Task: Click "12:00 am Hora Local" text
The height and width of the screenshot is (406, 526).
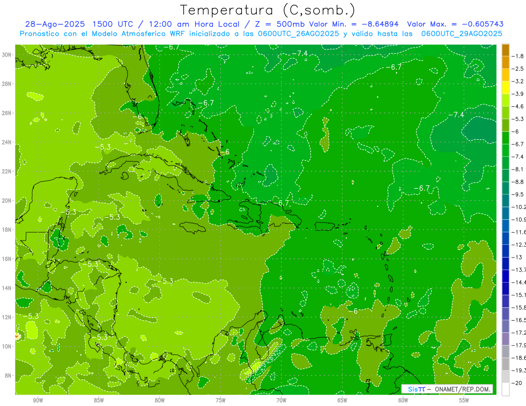Action: coord(194,24)
